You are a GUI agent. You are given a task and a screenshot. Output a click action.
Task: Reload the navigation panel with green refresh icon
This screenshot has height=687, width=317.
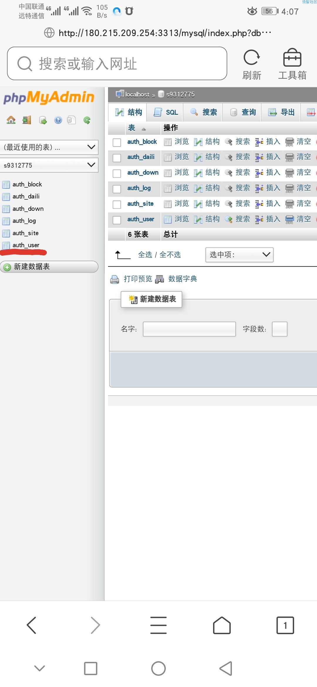pyautogui.click(x=87, y=120)
